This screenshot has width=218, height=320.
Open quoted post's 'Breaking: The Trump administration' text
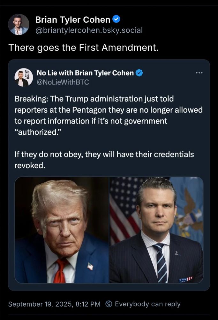109,115
